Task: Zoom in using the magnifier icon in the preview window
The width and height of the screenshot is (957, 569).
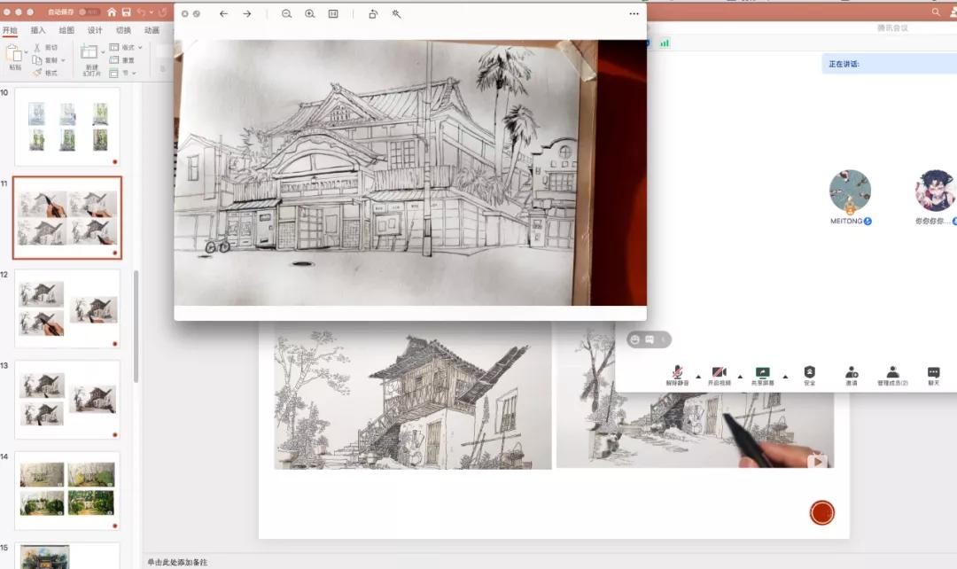Action: (308, 13)
